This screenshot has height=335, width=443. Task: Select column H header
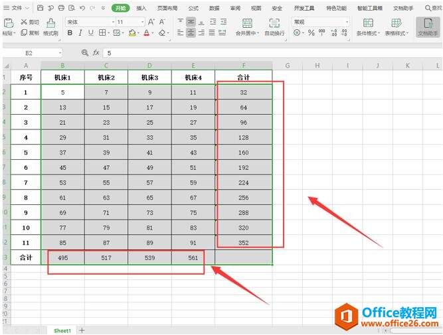pos(317,66)
